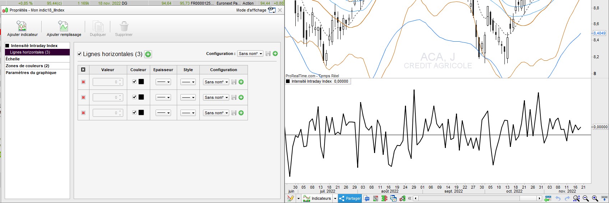
Task: Add configuration for second line row
Action: pos(241,97)
